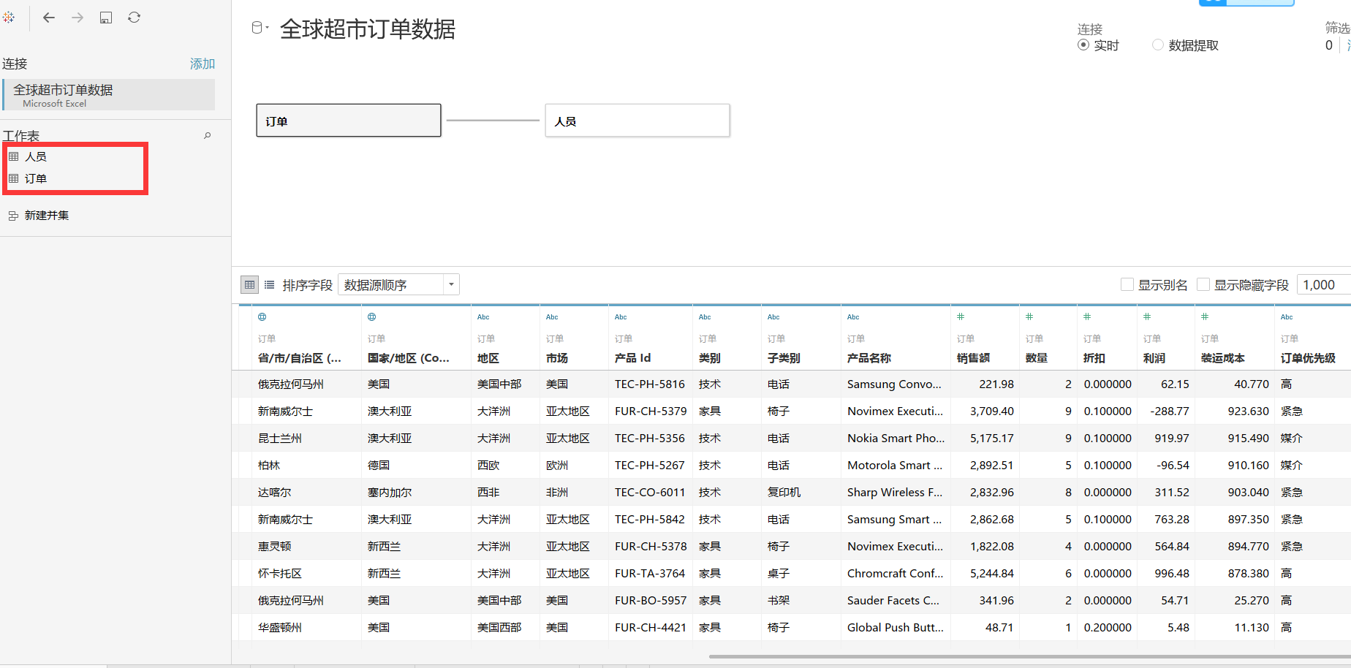Go back with the left arrow
1351x668 pixels.
(49, 18)
